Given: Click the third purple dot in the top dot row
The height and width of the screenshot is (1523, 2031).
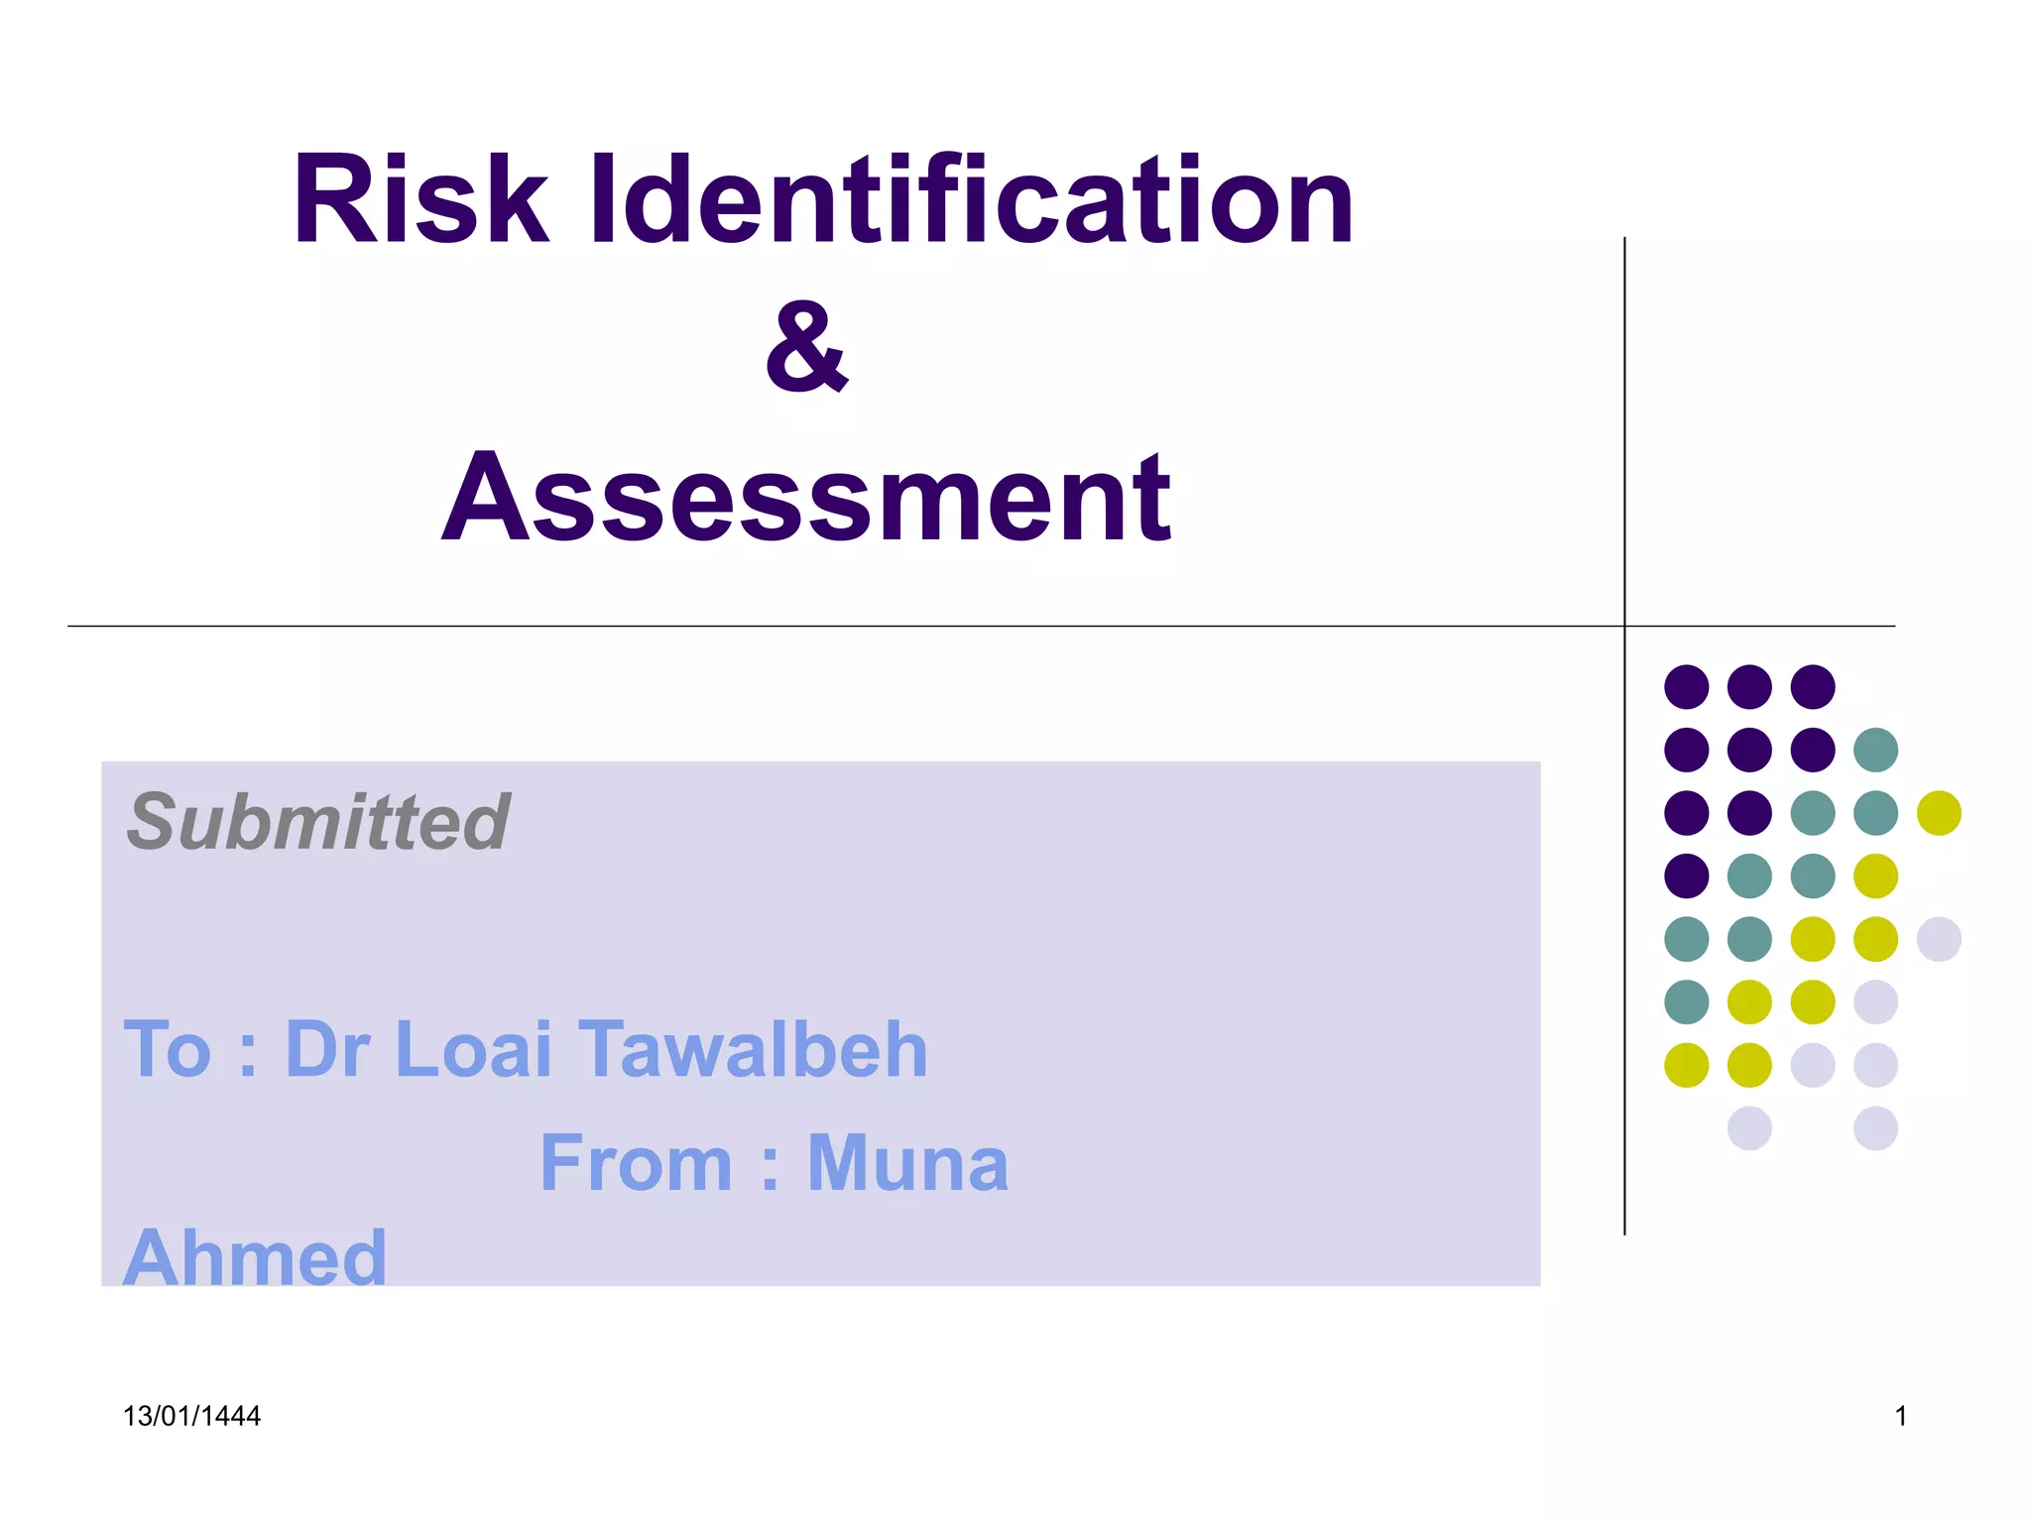Looking at the screenshot, I should pos(1813,687).
